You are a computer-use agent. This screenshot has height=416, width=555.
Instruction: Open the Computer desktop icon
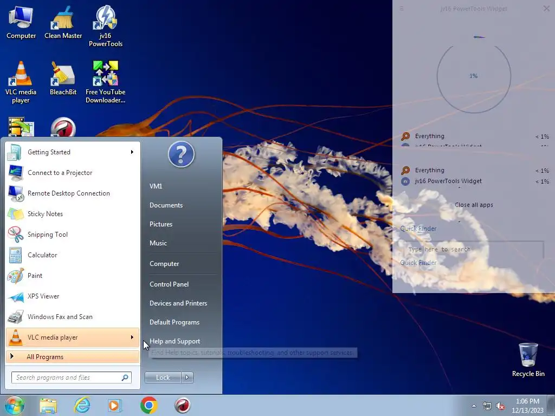coord(21,23)
